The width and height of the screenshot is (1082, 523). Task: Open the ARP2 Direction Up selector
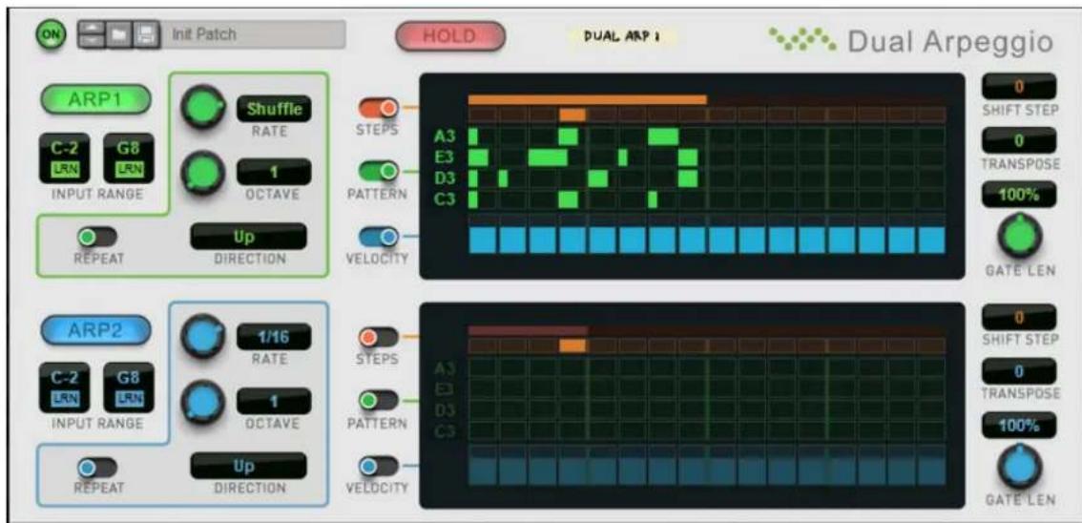248,466
